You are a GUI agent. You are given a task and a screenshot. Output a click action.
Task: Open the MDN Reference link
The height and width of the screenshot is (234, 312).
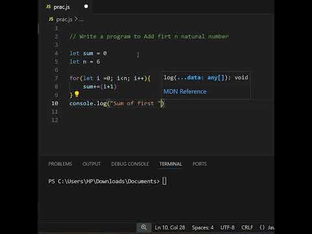pos(185,92)
